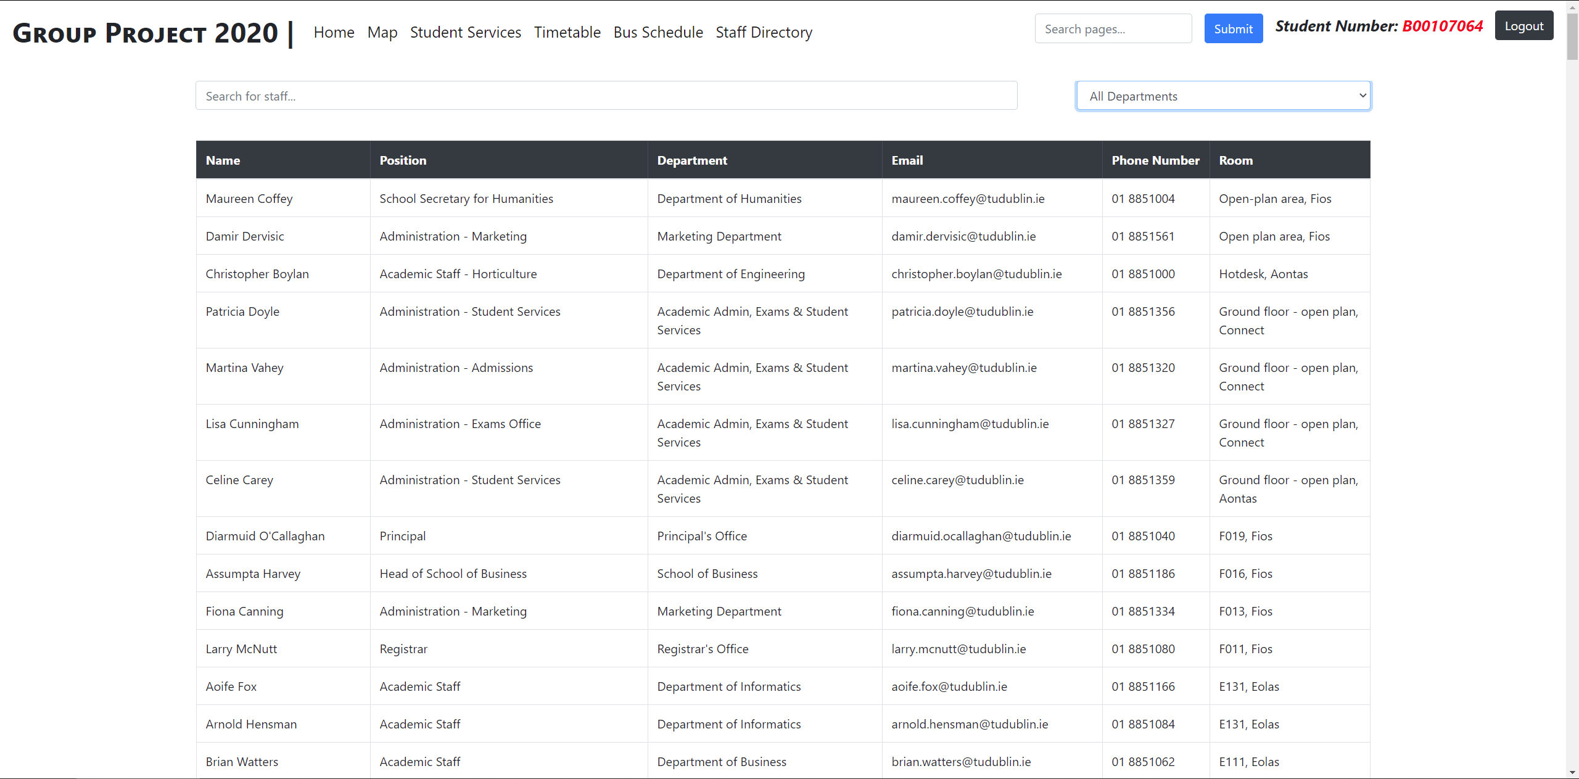This screenshot has height=779, width=1579.
Task: Click student number B00107064
Action: (x=1443, y=26)
